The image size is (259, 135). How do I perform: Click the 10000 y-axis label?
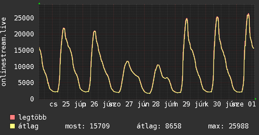[24, 67]
